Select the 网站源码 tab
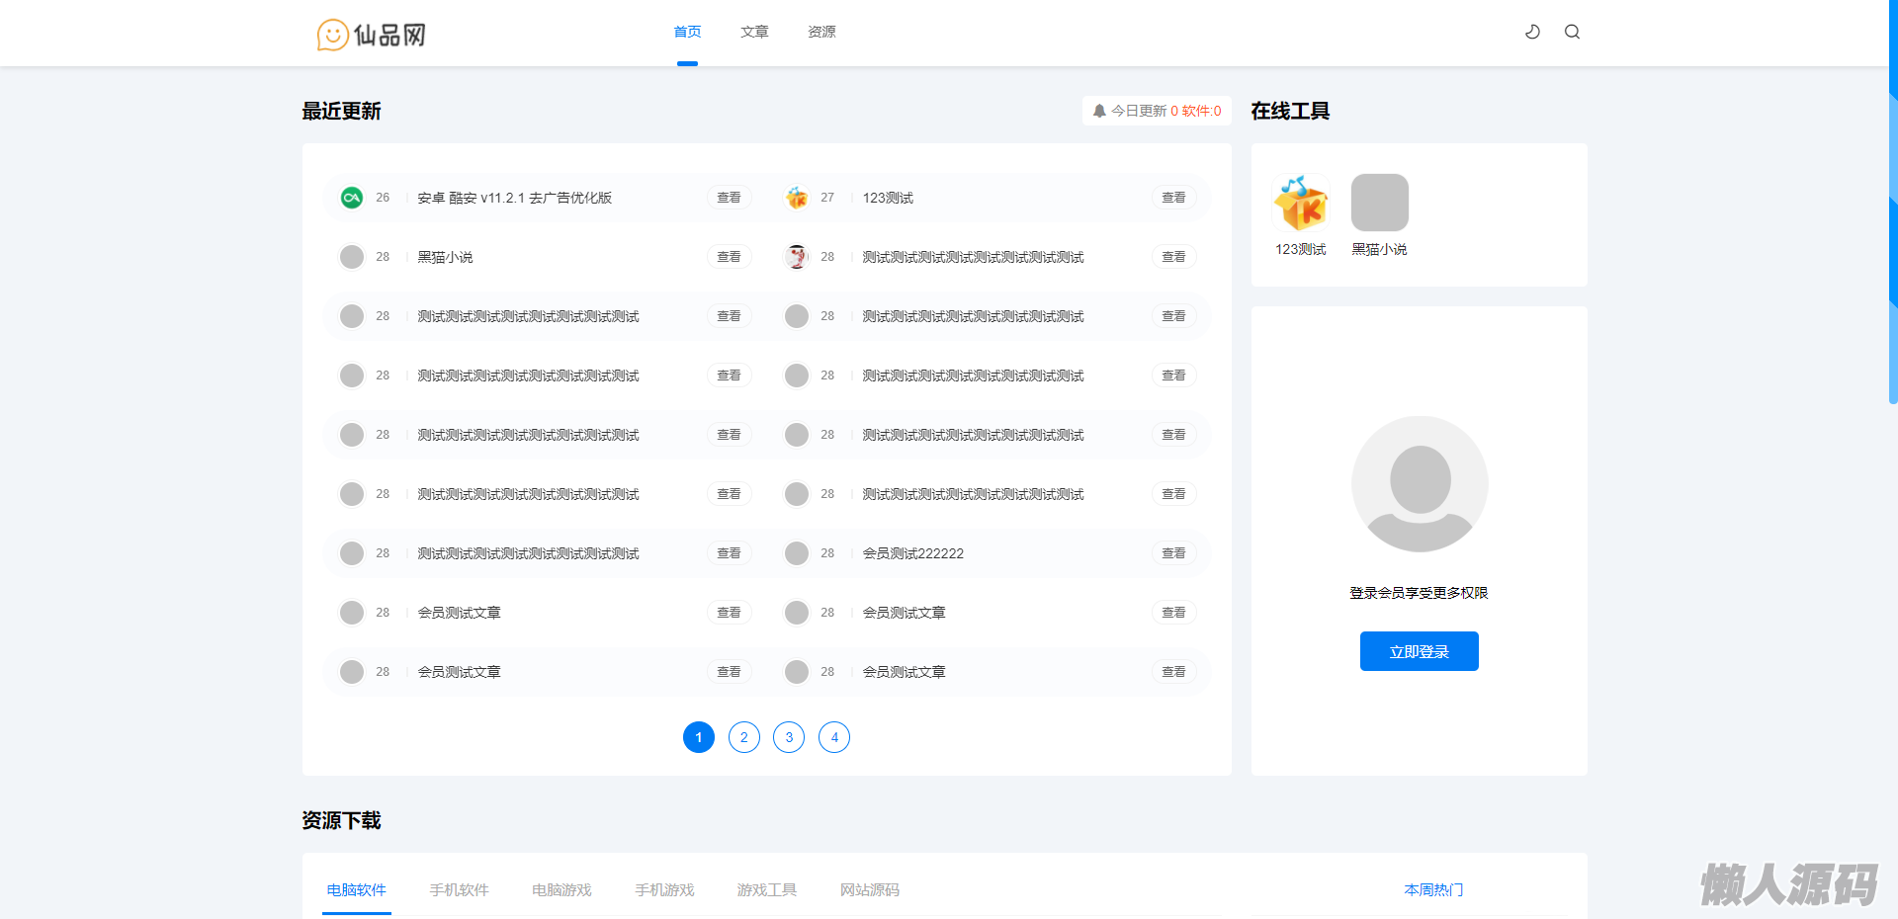 [x=870, y=889]
